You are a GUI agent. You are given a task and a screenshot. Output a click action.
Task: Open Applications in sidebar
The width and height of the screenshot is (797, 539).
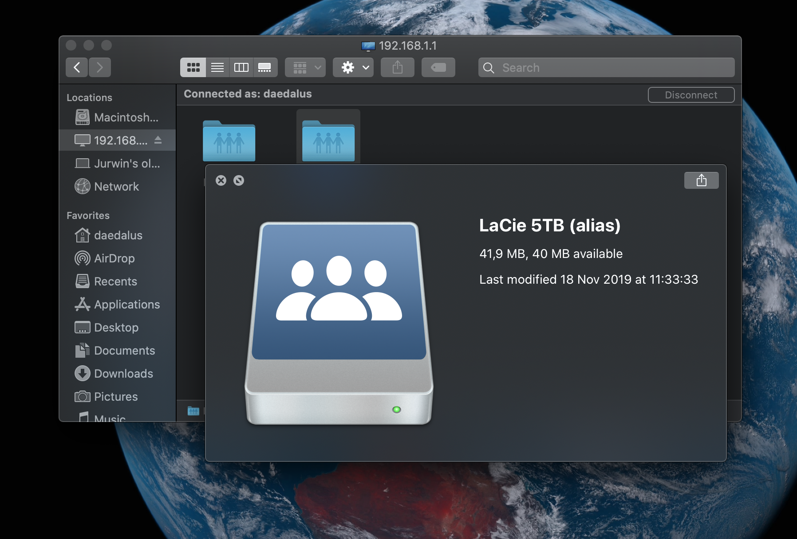click(x=118, y=305)
